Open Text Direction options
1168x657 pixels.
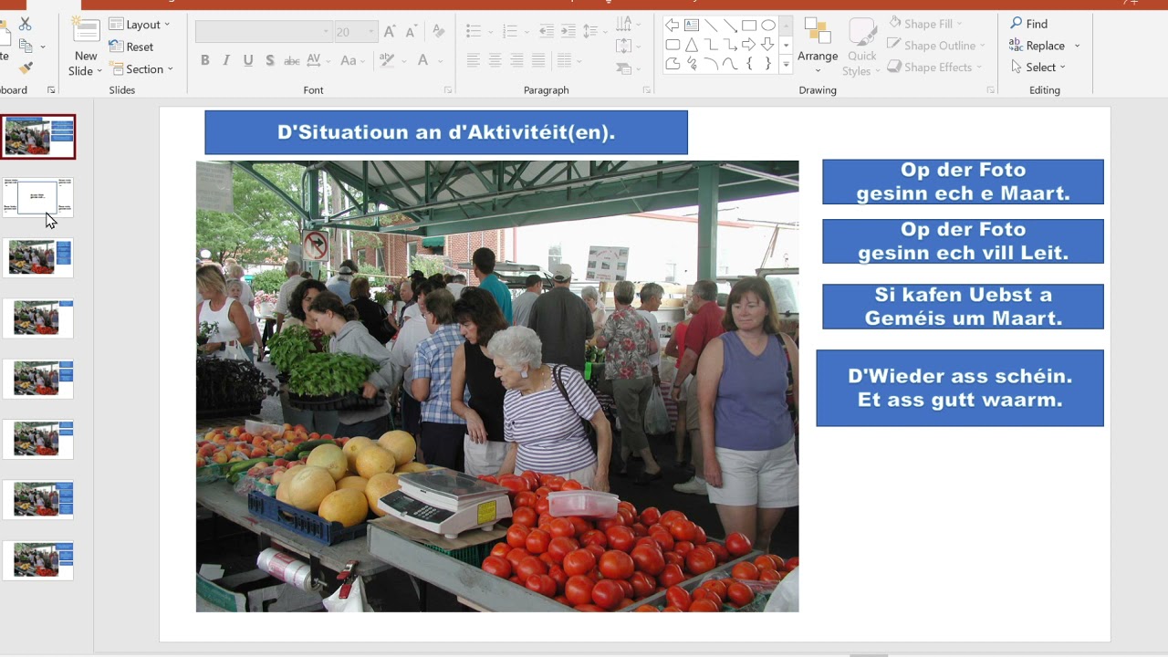click(x=628, y=24)
